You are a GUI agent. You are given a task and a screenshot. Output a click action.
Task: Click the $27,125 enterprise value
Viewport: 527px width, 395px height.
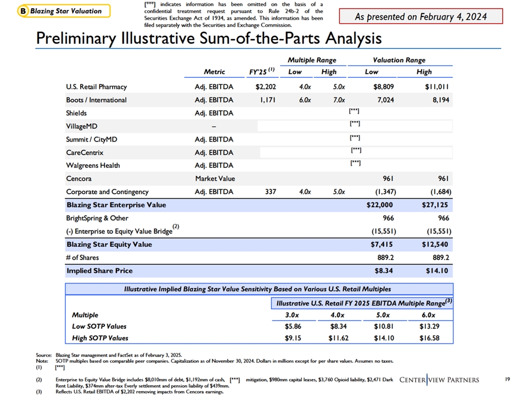(435, 205)
